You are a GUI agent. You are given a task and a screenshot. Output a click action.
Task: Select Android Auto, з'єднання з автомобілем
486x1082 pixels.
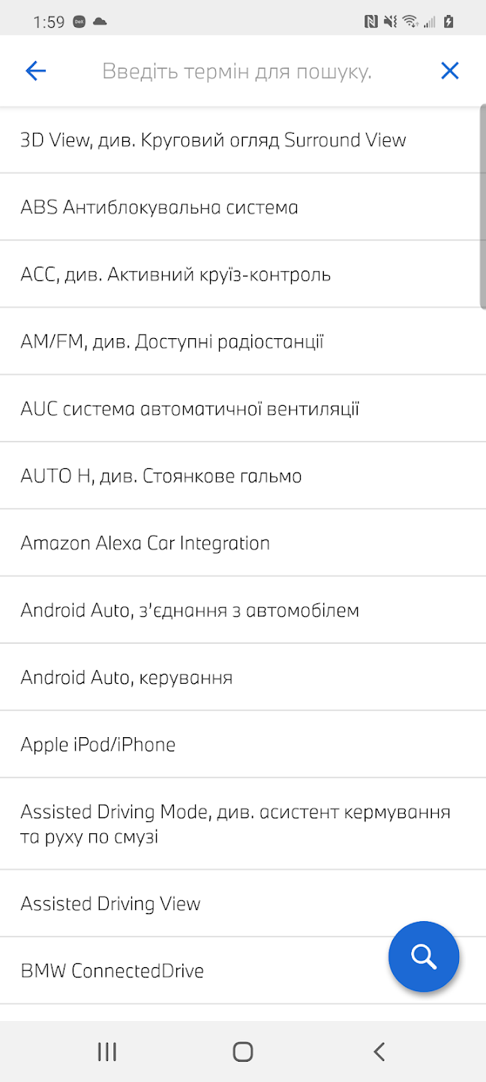pyautogui.click(x=190, y=610)
